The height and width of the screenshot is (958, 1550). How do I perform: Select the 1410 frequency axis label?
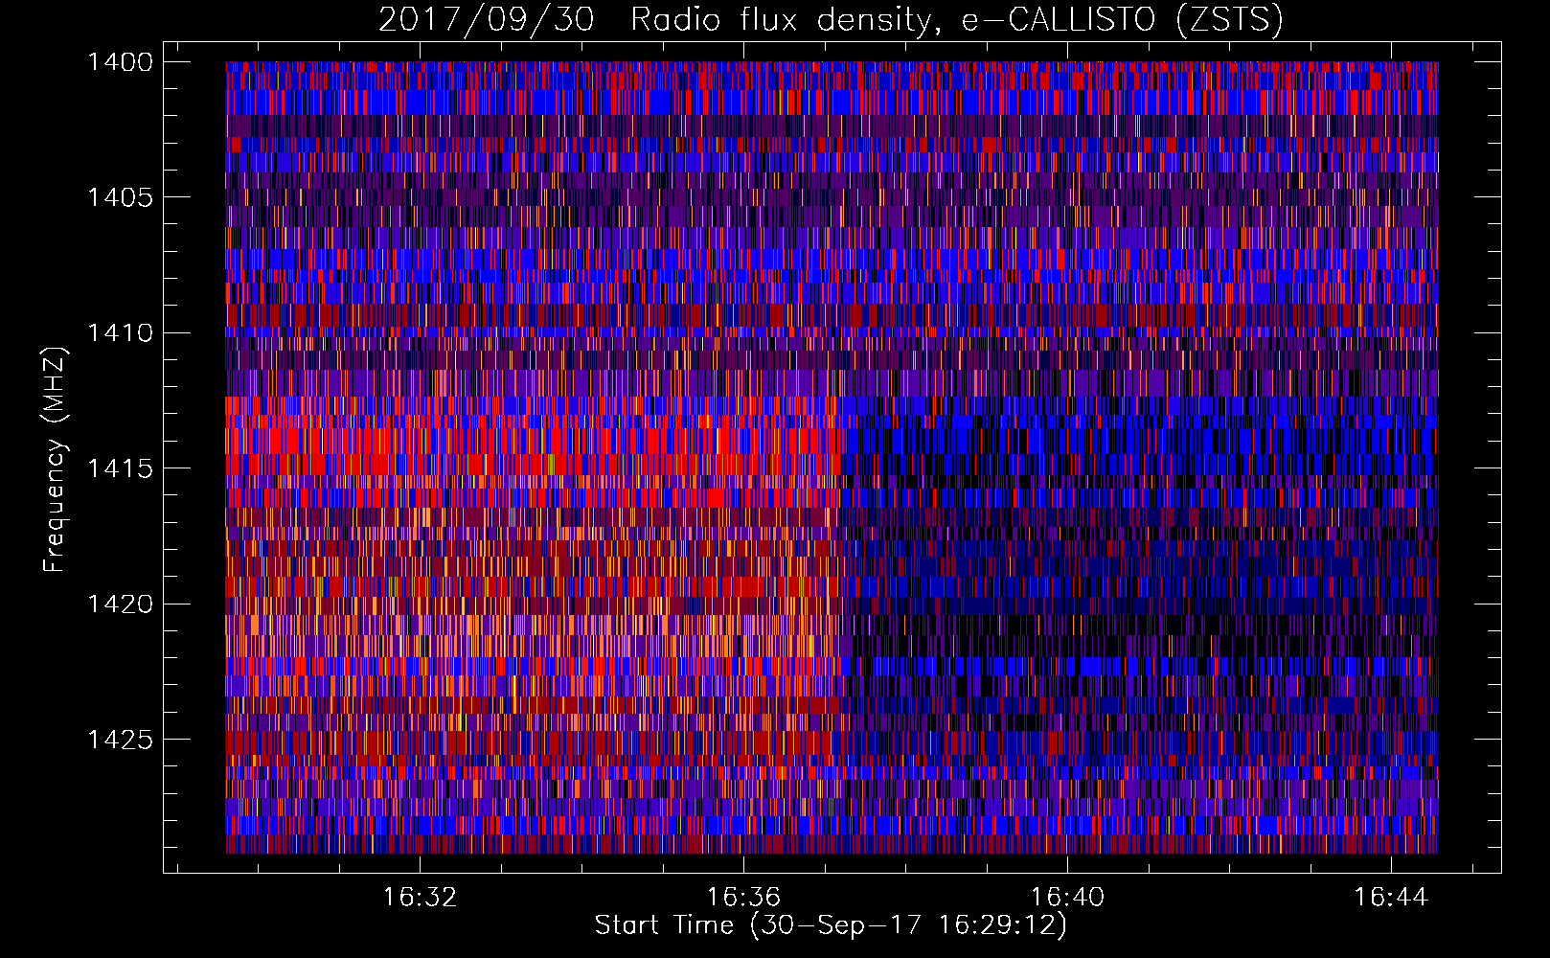click(x=120, y=332)
